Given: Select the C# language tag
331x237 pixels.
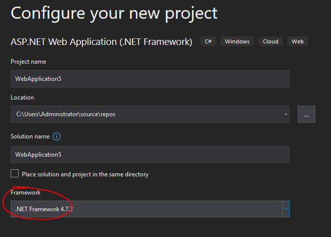Looking at the screenshot, I should [208, 41].
